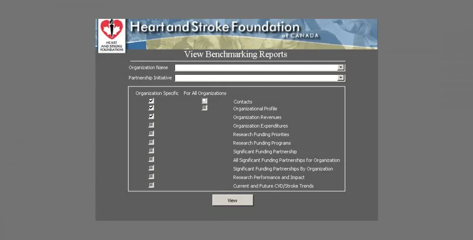The width and height of the screenshot is (473, 240).
Task: Click inside the Organization Name combo box
Action: [256, 68]
